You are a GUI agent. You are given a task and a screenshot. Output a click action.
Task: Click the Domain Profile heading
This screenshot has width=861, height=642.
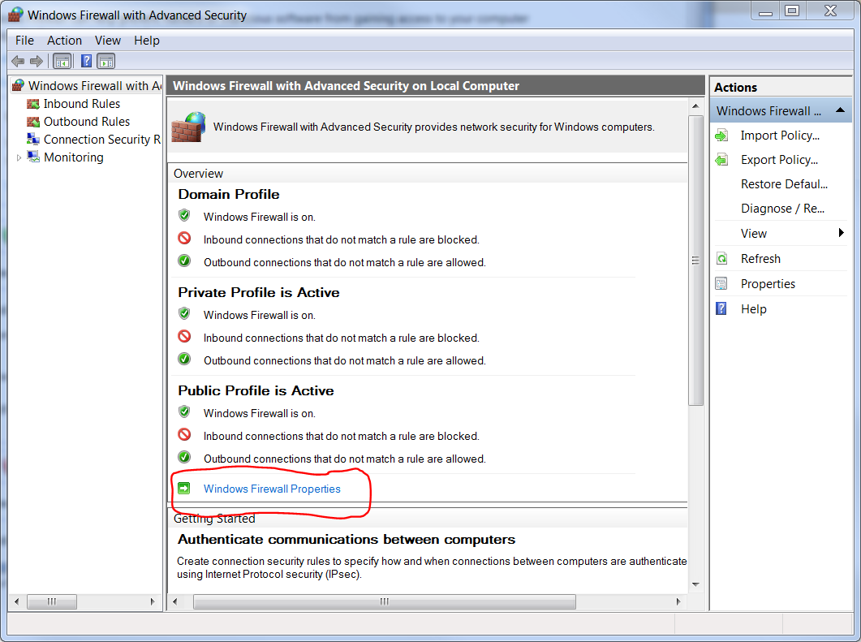point(228,195)
